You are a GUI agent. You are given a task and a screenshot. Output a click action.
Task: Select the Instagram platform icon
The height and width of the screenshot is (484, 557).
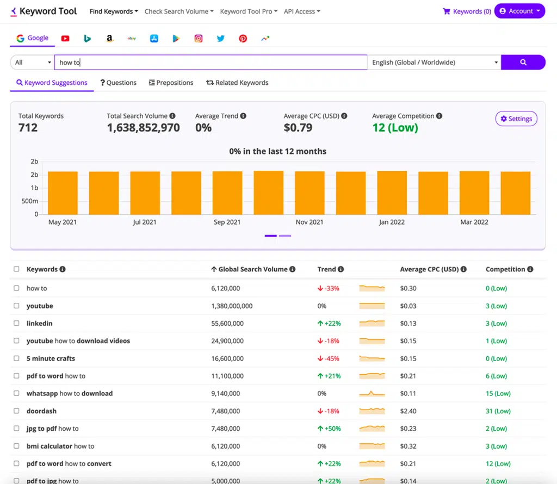click(198, 38)
